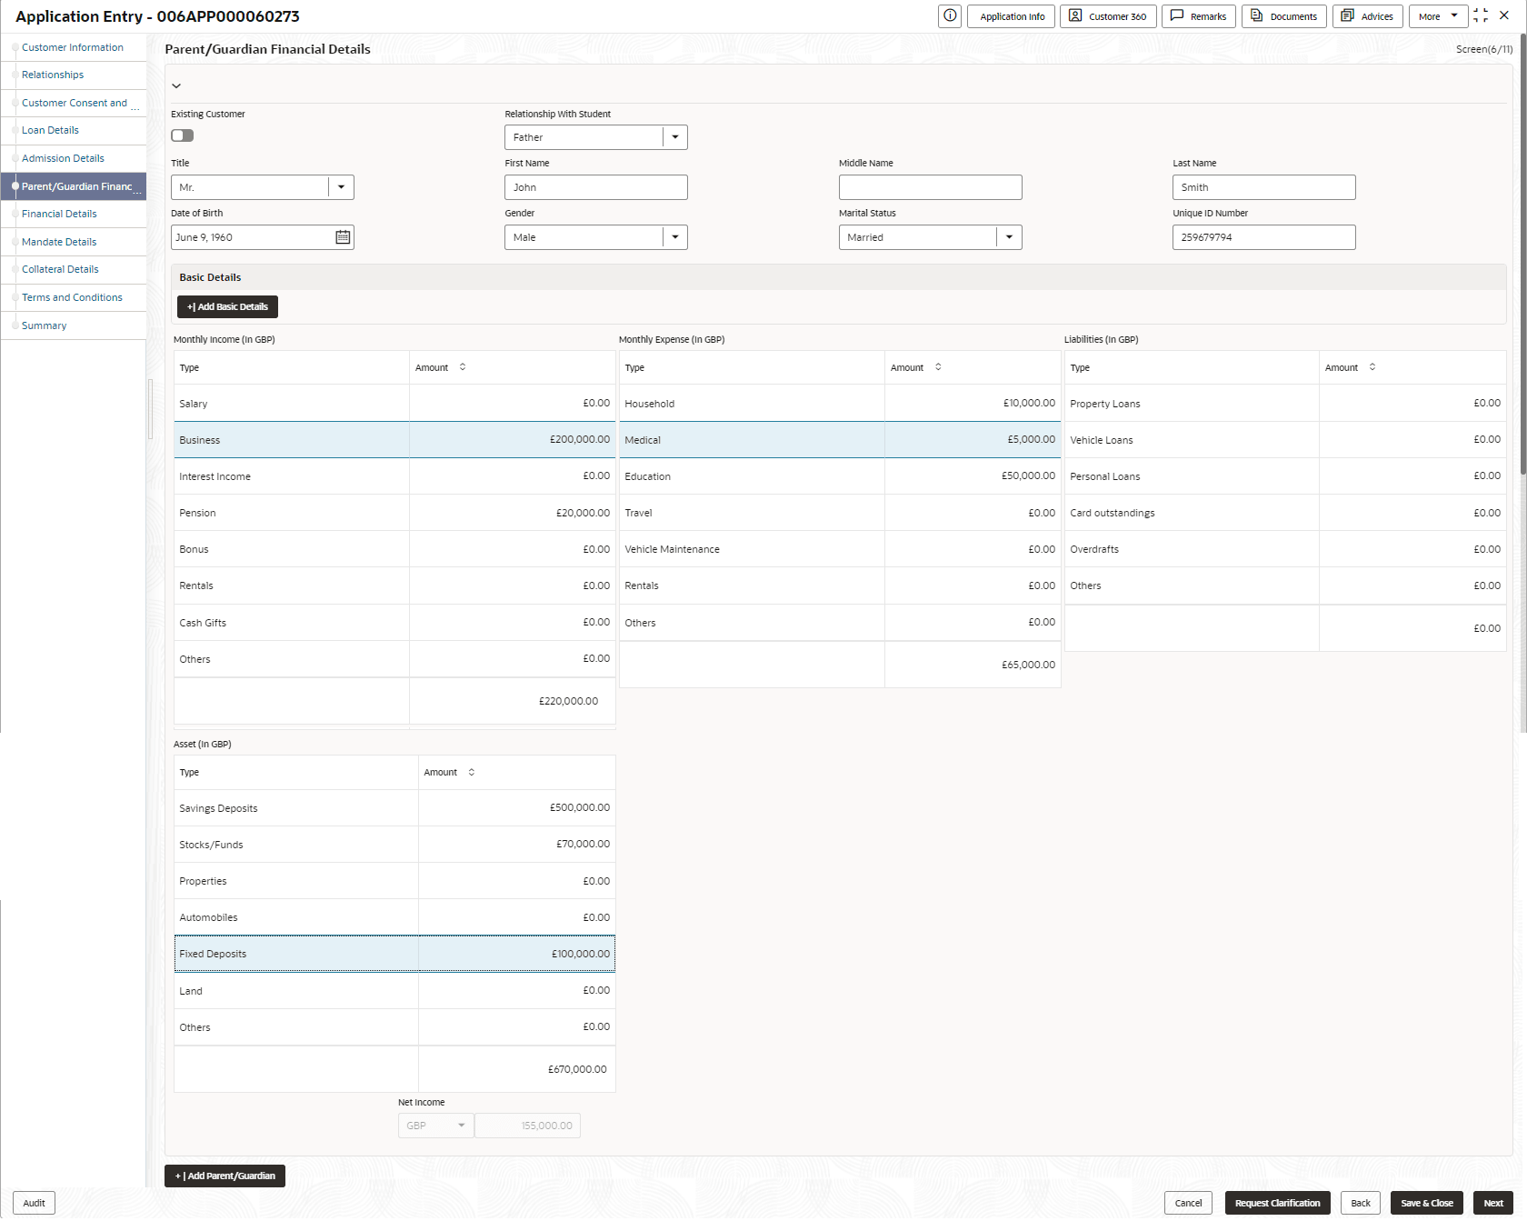Open Application Info

pos(1012,16)
